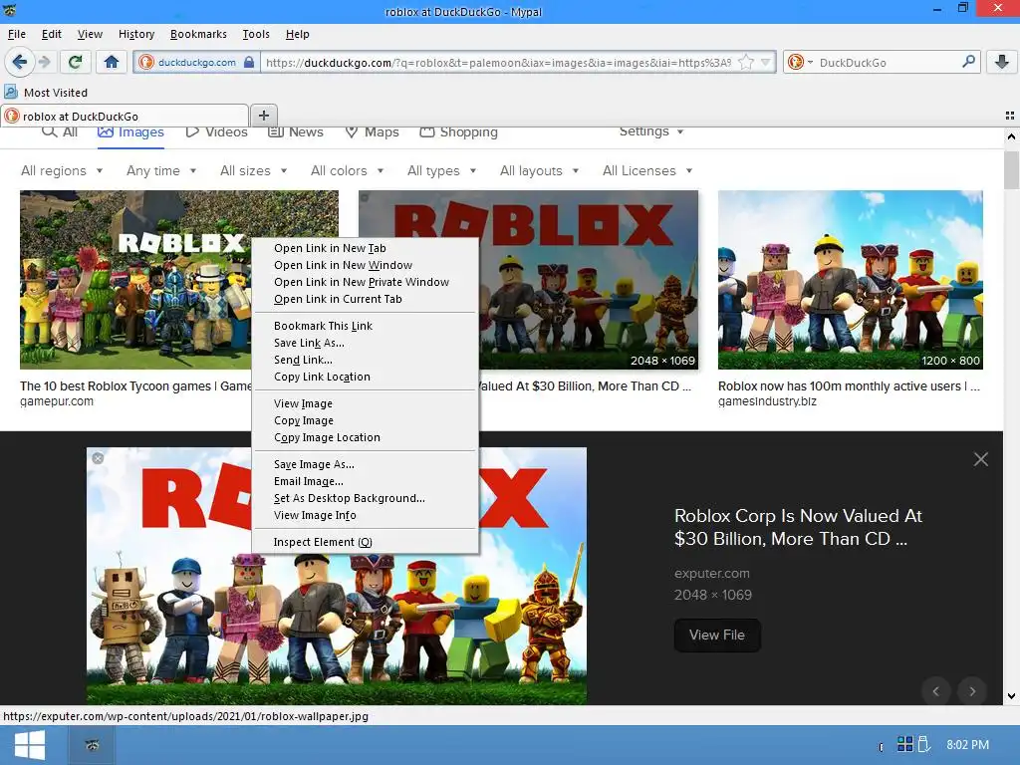The image size is (1020, 765).
Task: Reload the page with the refresh icon
Action: [75, 62]
